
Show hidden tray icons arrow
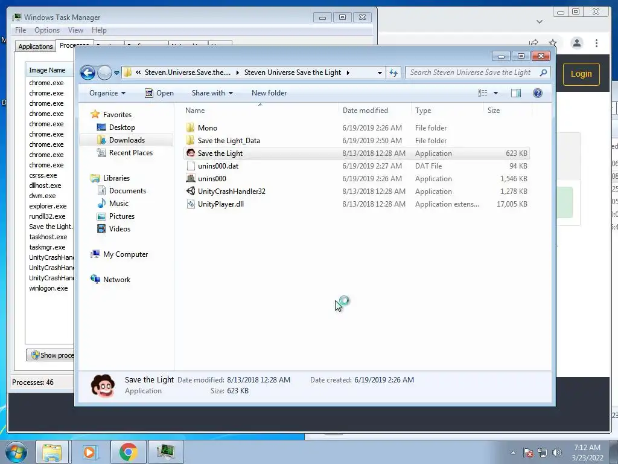point(513,453)
